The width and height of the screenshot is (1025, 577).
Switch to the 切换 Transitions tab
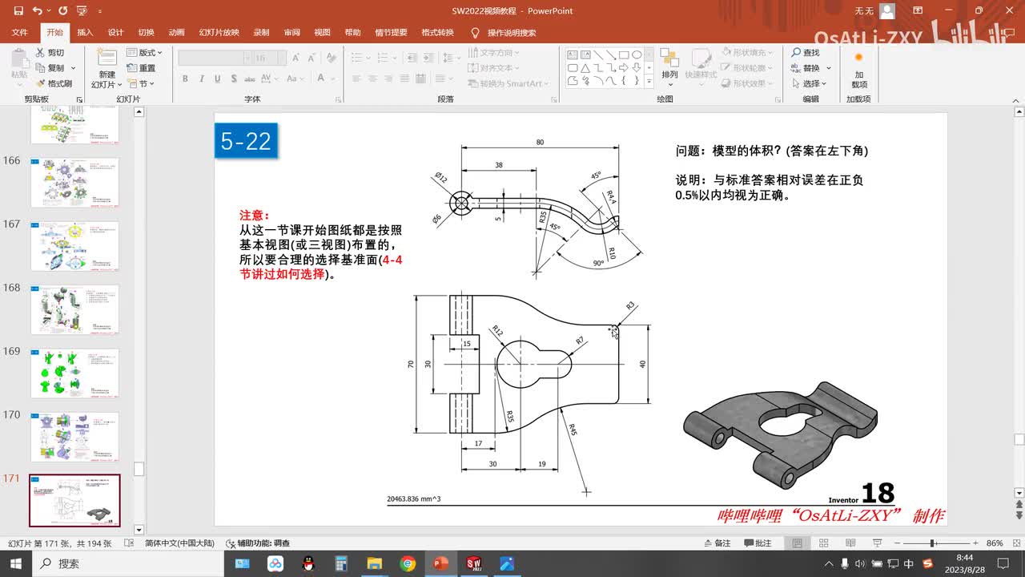(146, 33)
